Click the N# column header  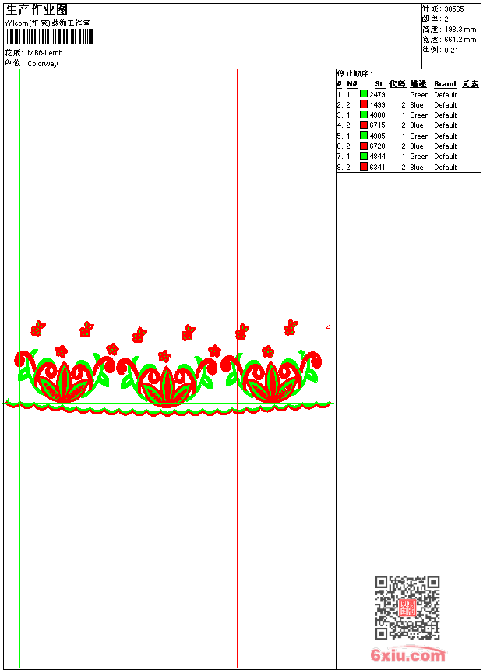pos(352,84)
